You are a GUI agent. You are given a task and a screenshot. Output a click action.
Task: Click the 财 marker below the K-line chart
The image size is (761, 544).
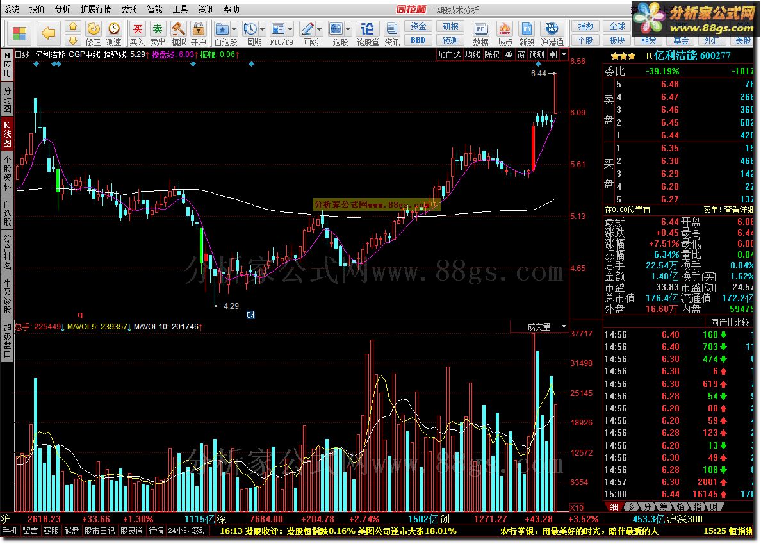tap(250, 315)
